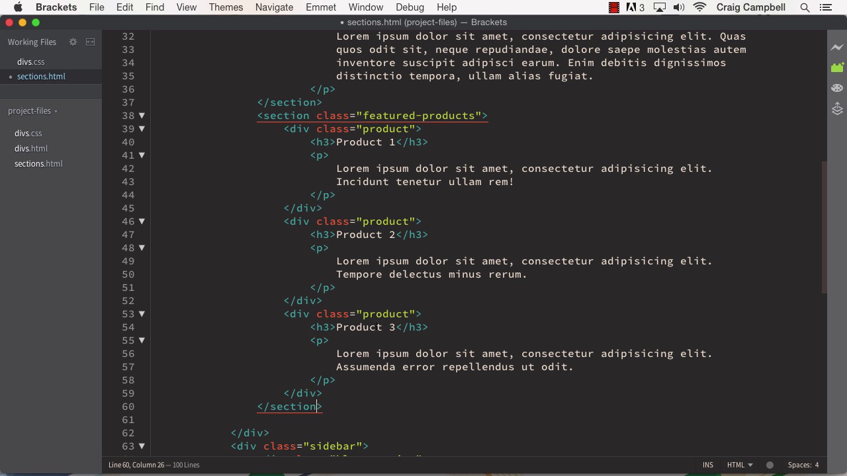Open the Wi-Fi status menu
This screenshot has height=476, width=847.
699,7
